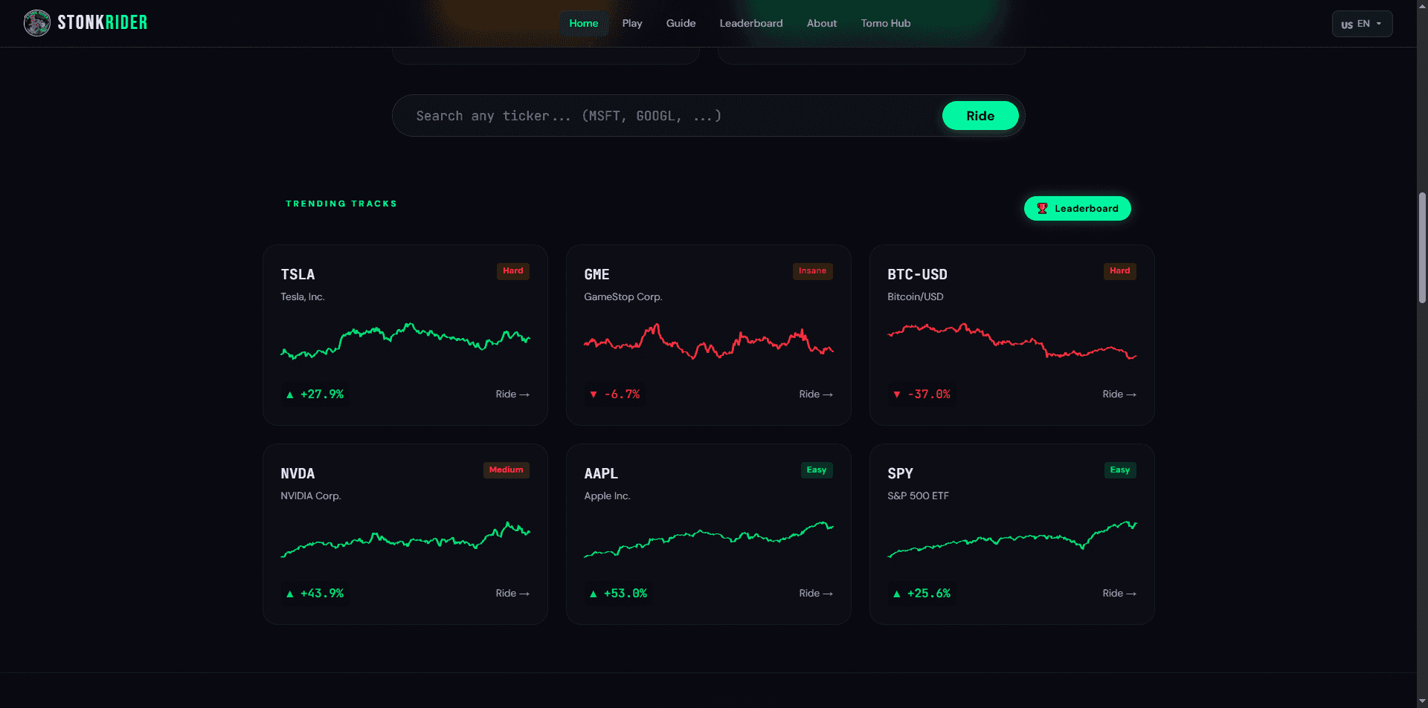
Task: Open the Tomo Hub nav item
Action: [x=886, y=23]
